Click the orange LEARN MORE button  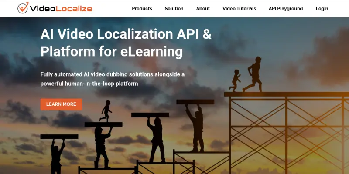61,104
